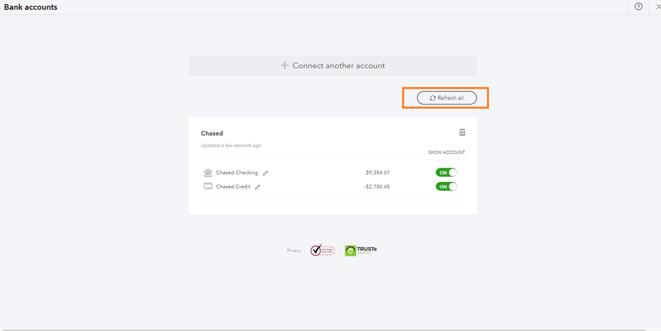The width and height of the screenshot is (661, 331).
Task: Turn off the Chased Checking toggle
Action: tap(447, 173)
